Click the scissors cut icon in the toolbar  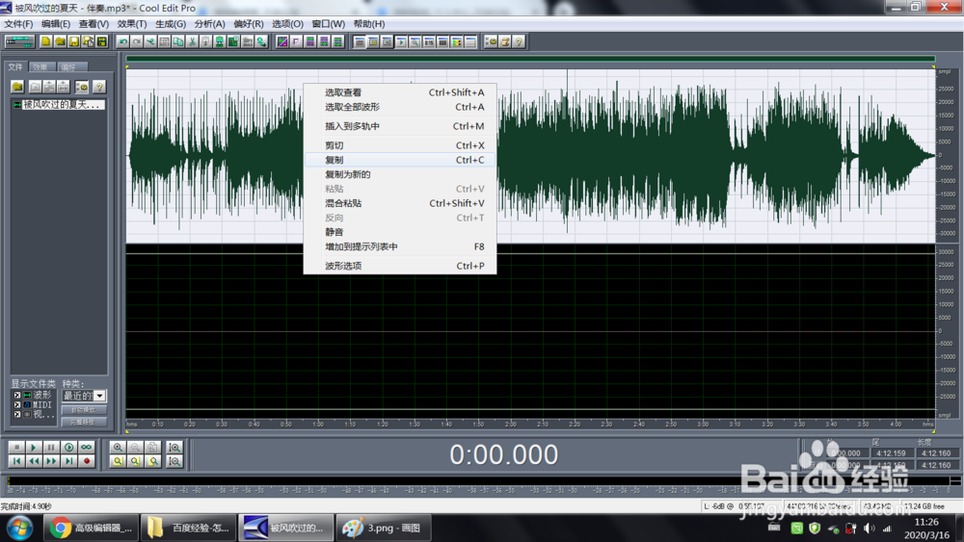[x=192, y=41]
